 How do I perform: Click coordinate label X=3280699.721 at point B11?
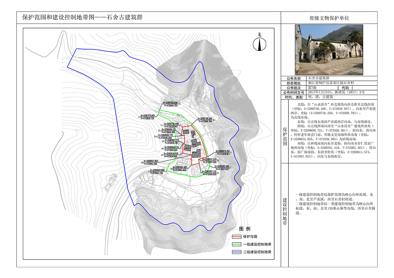(169, 130)
